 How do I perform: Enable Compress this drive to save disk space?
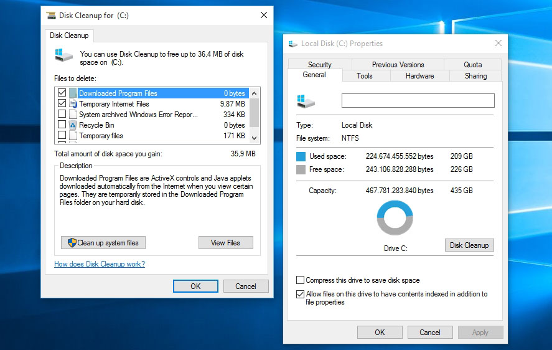click(301, 280)
